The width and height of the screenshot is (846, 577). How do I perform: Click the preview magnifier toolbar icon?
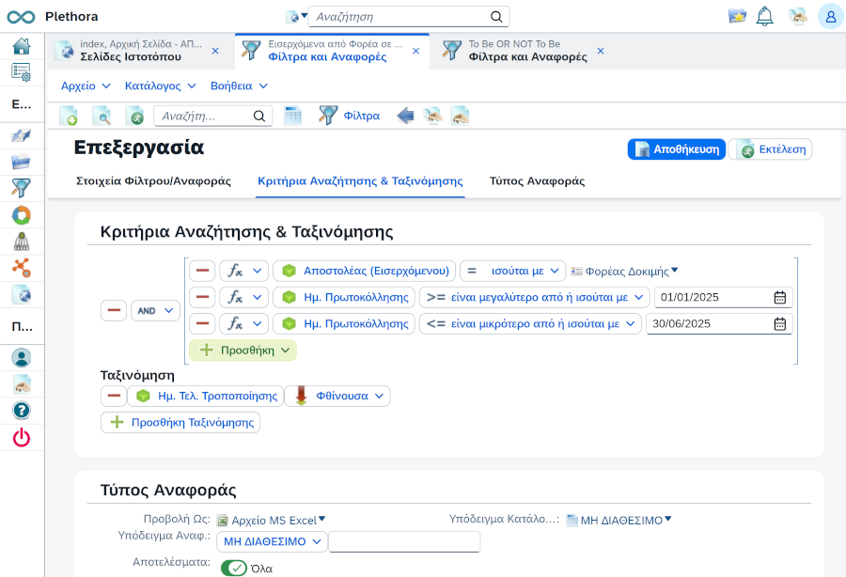(x=101, y=115)
